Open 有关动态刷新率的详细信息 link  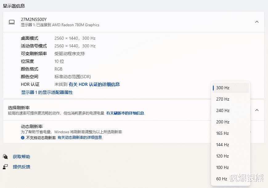tap(80, 138)
